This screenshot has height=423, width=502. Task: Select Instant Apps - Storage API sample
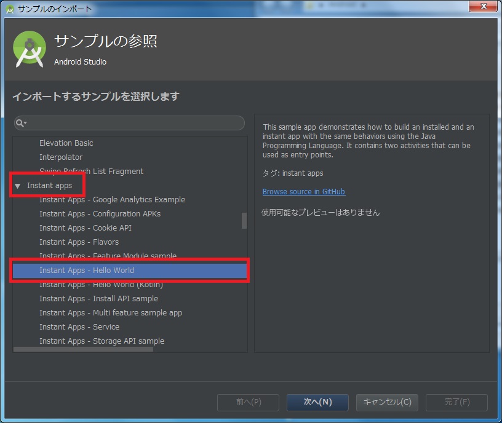pyautogui.click(x=102, y=341)
